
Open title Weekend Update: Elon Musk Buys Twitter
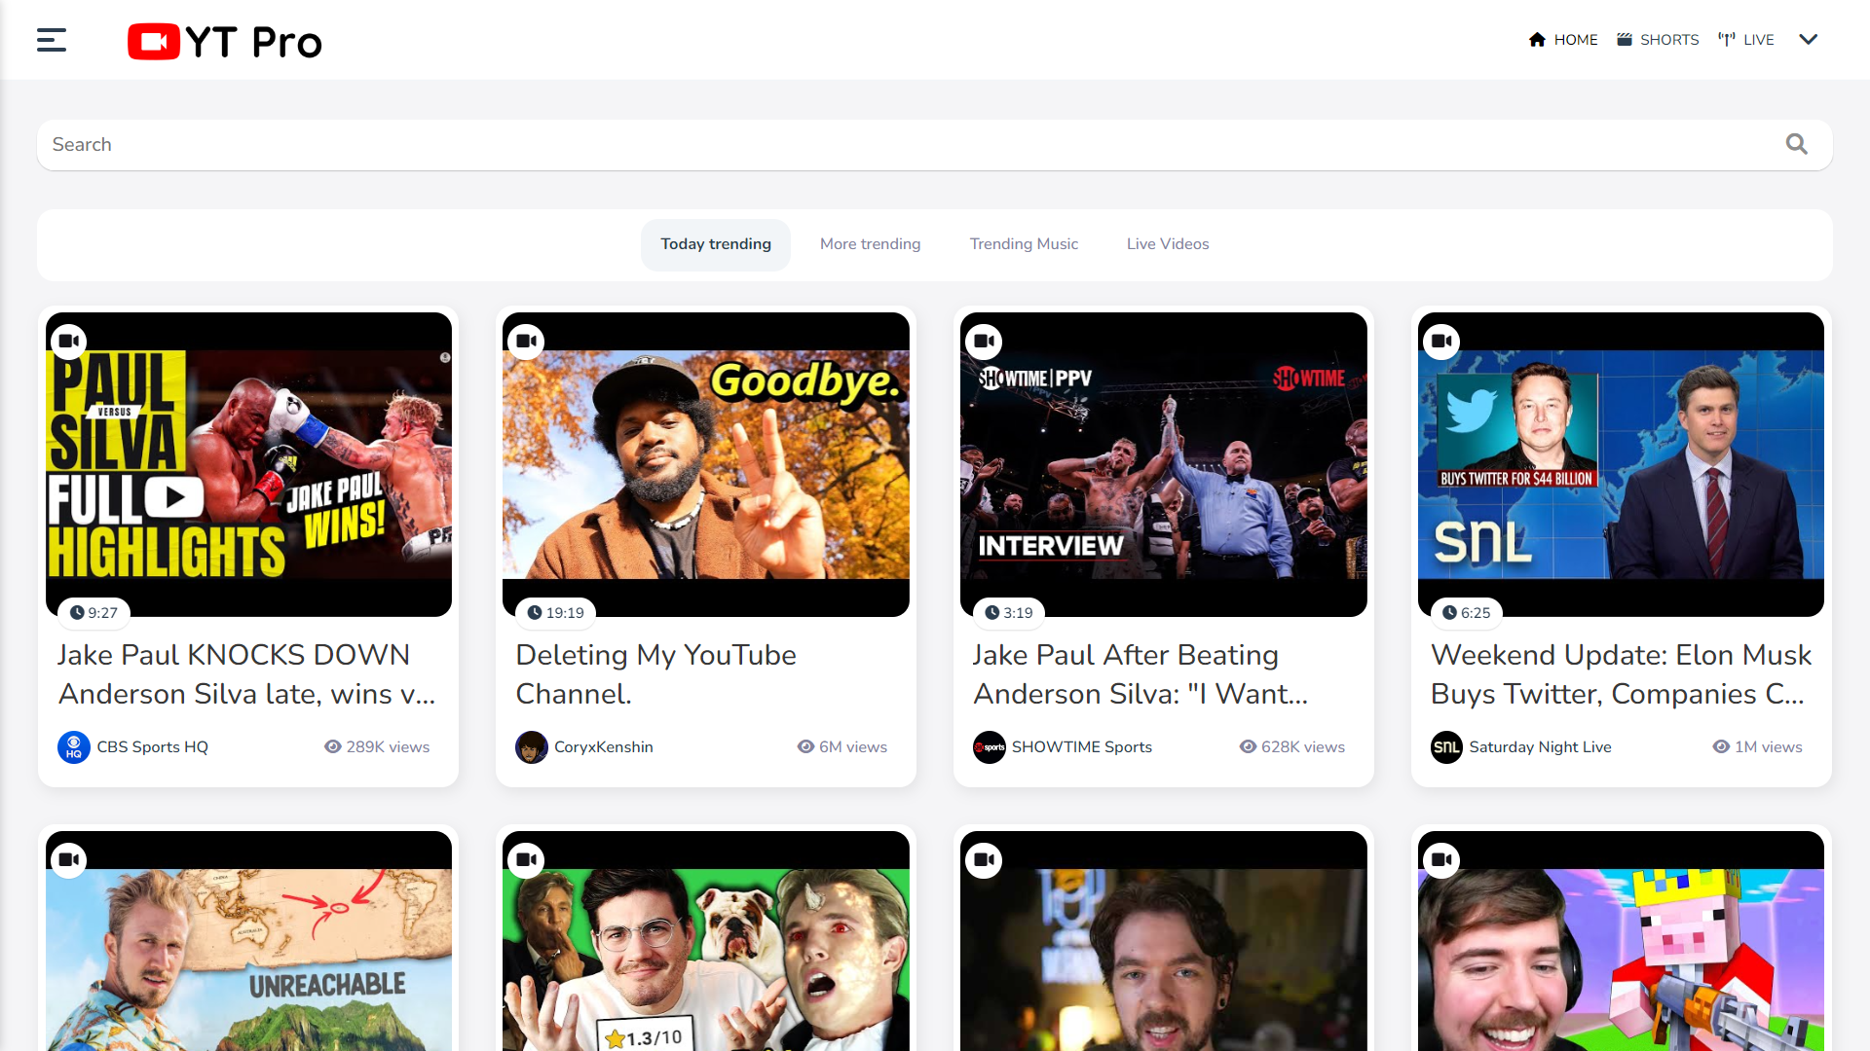click(x=1621, y=674)
